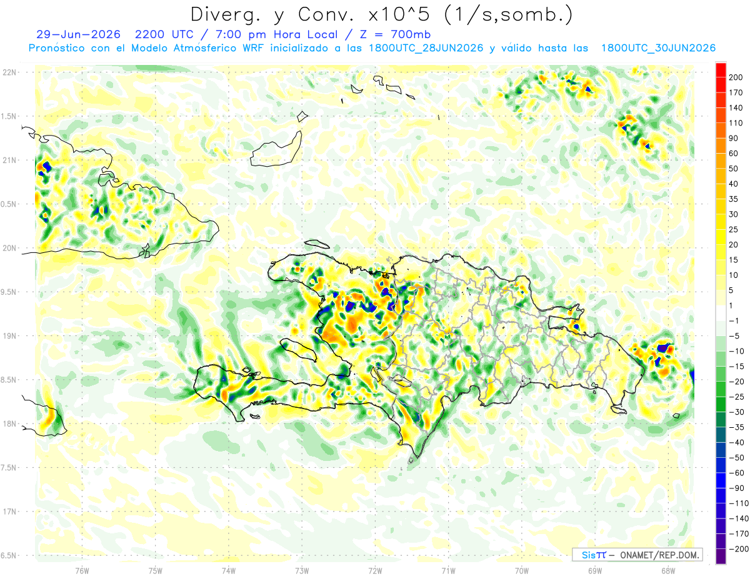This screenshot has width=750, height=579.
Task: Click the '75W' longitude label
Action: click(156, 570)
